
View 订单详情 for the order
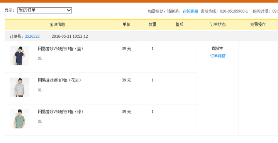(218, 56)
